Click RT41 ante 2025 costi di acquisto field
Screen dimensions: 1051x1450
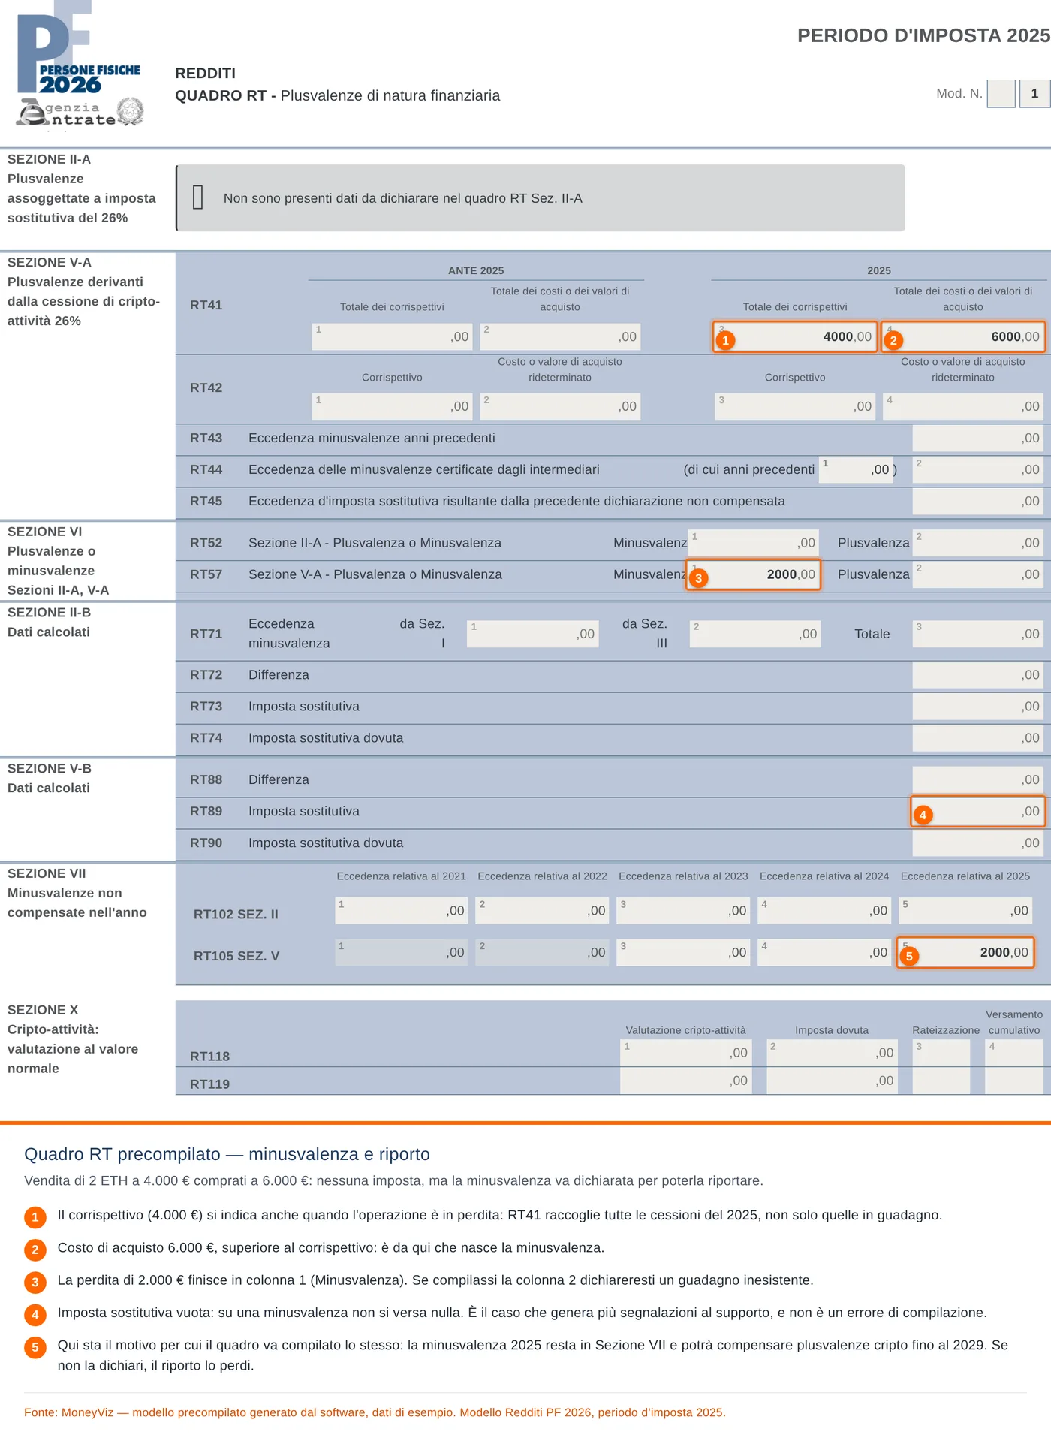tap(560, 336)
